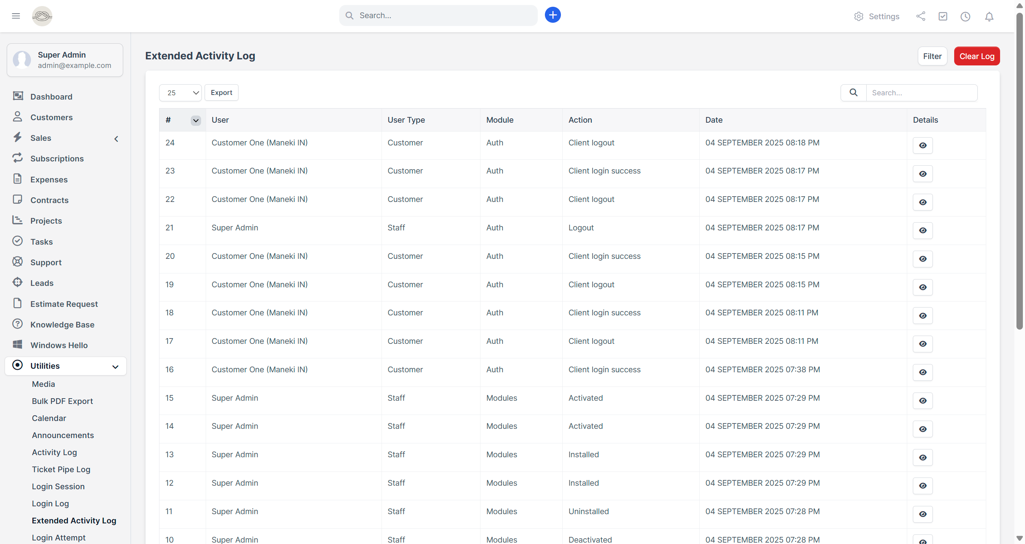Click the company logo in header

coord(42,16)
